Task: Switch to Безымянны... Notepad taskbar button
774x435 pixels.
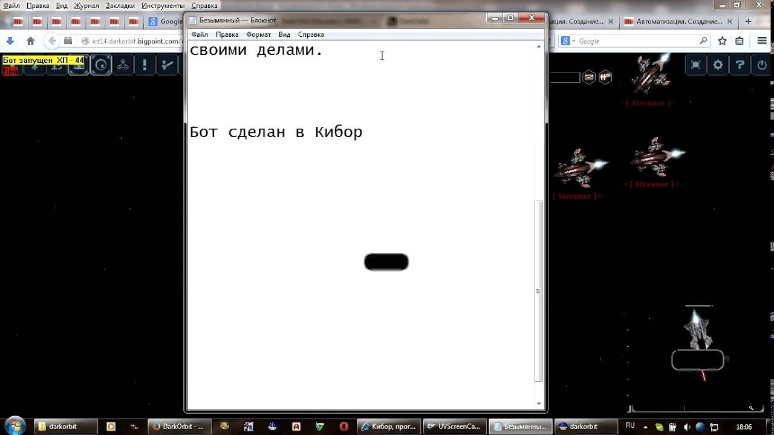Action: click(519, 427)
